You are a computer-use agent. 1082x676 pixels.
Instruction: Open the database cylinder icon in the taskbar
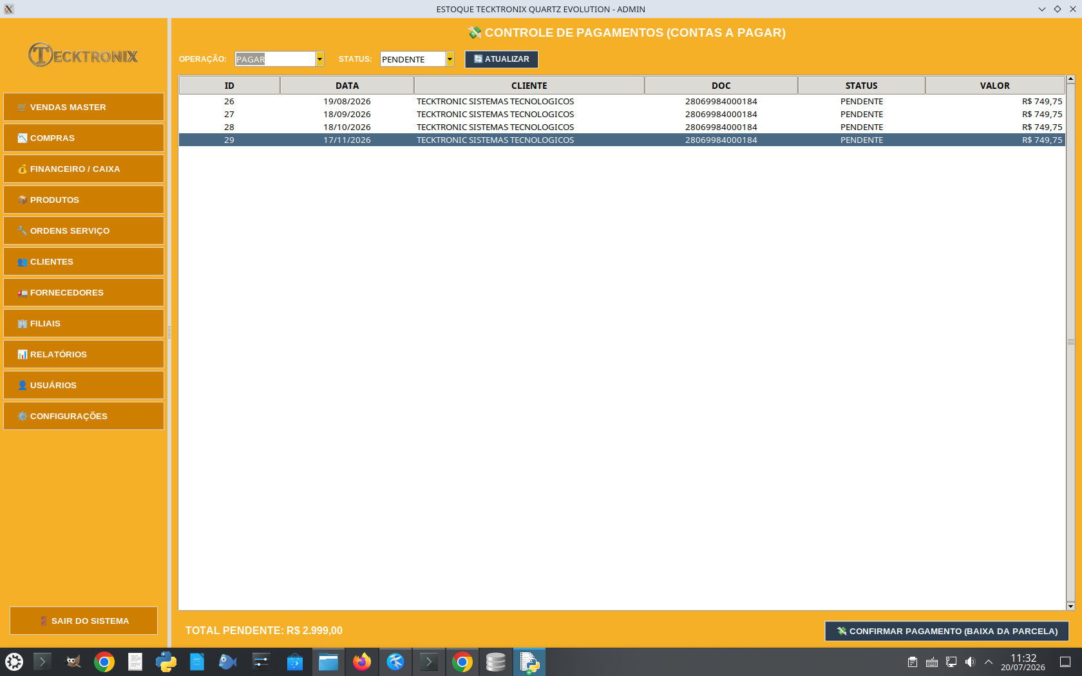(x=496, y=662)
